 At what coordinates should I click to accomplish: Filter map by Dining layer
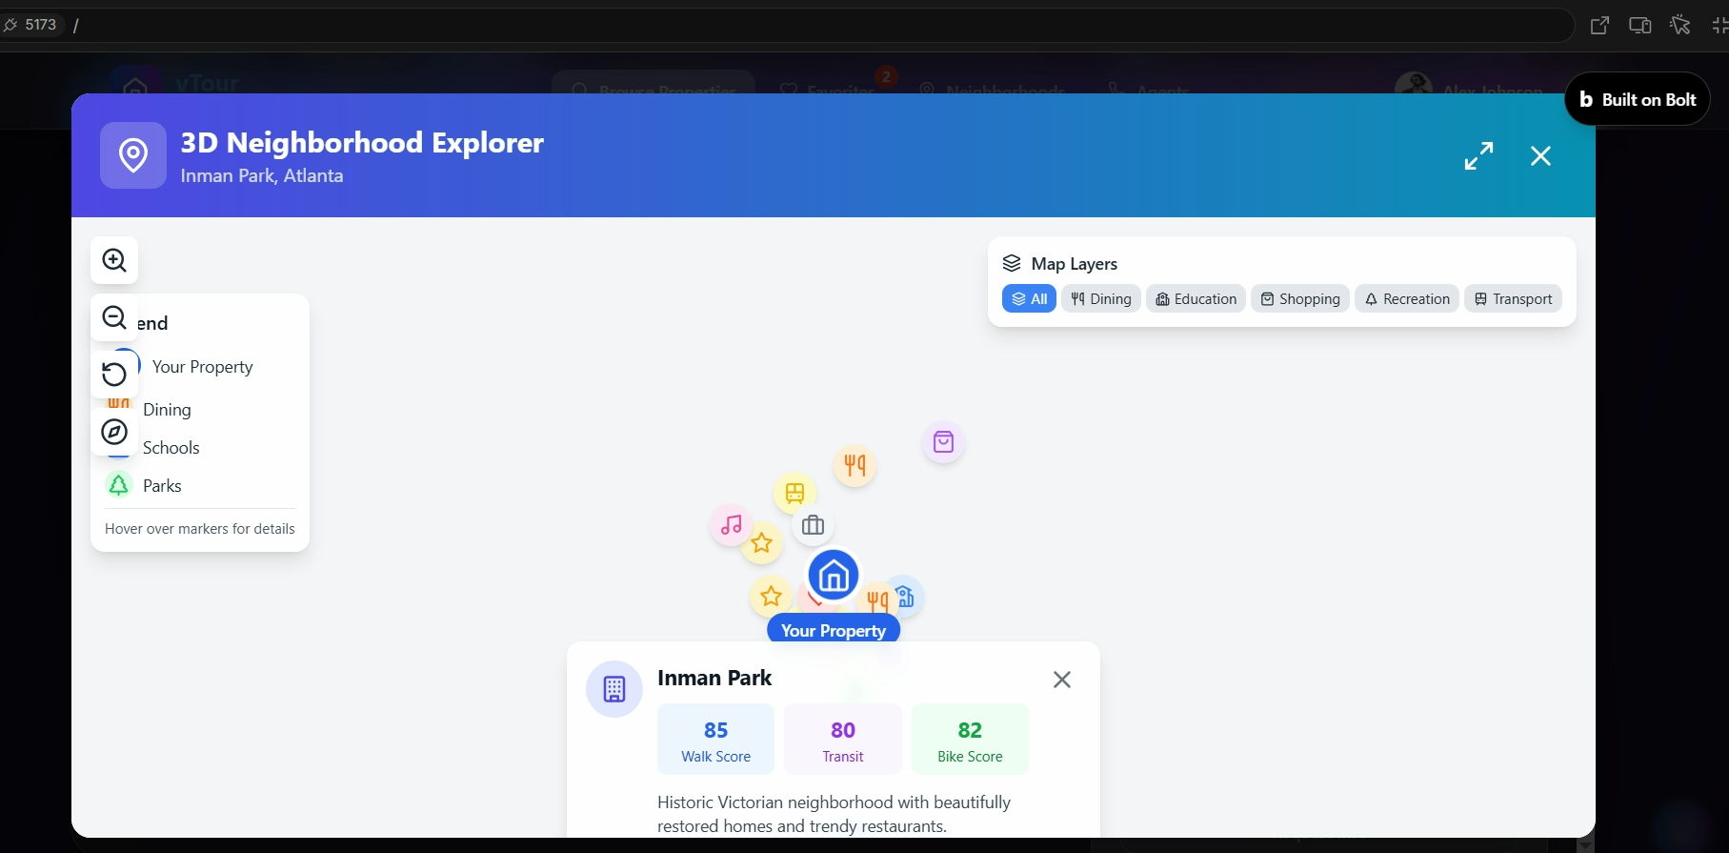pos(1101,298)
